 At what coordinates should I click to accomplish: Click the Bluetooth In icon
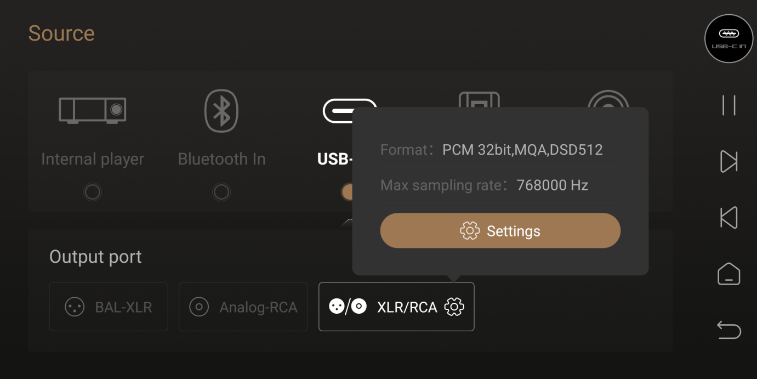(x=221, y=110)
